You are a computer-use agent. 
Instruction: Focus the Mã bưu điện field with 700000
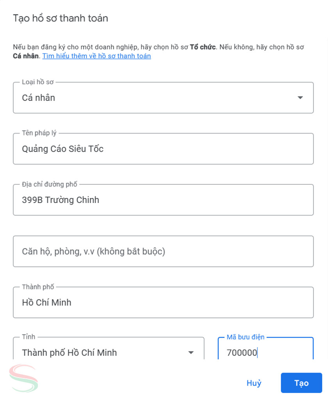point(266,353)
